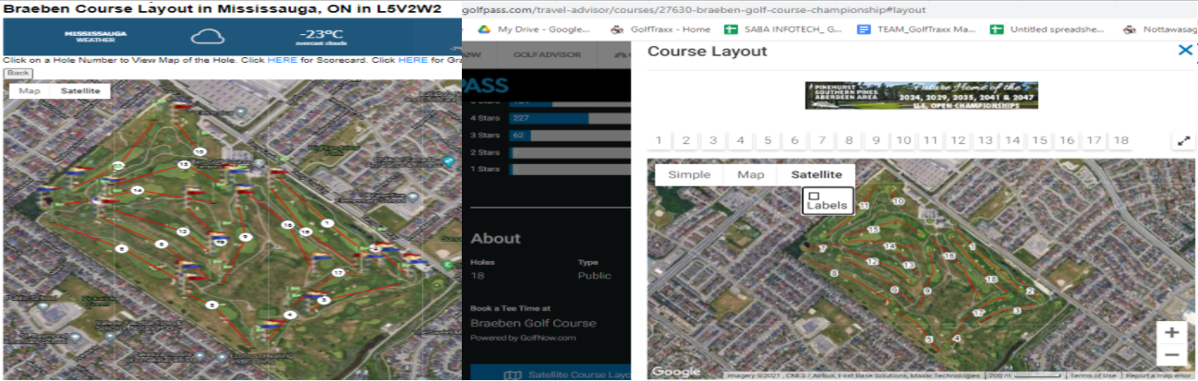
Task: Open the My Drive bookmark
Action: (x=536, y=30)
